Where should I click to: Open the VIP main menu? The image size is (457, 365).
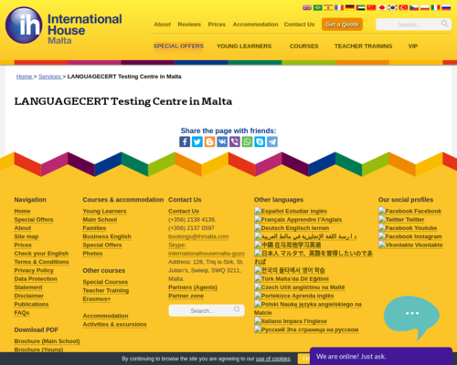tap(413, 47)
